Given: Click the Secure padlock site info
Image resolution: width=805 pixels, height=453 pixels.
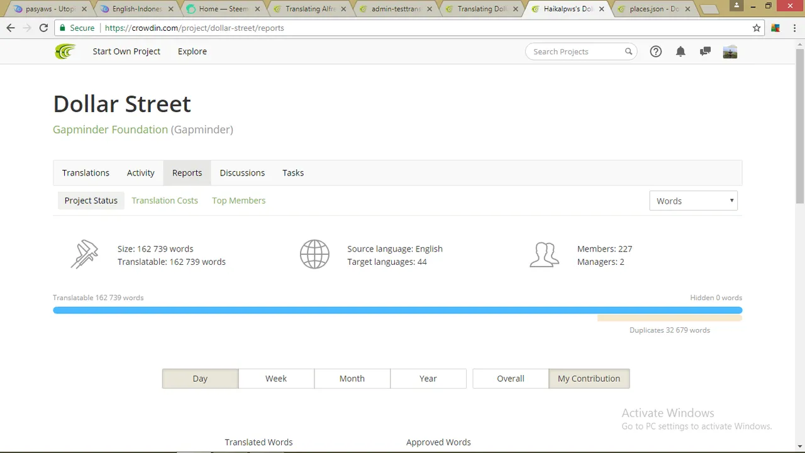Looking at the screenshot, I should [x=77, y=28].
